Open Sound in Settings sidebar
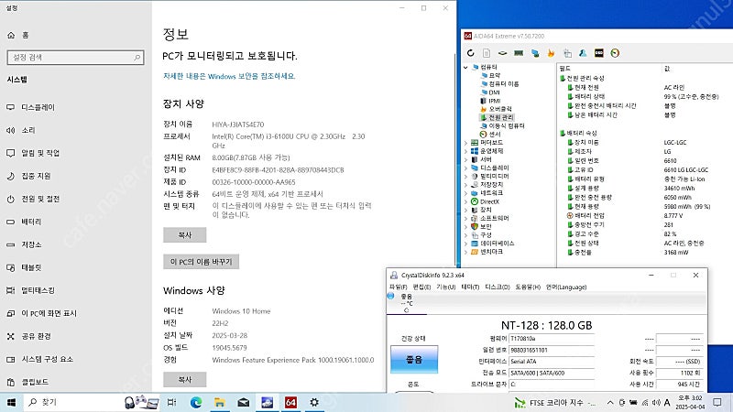The width and height of the screenshot is (733, 412). point(75,130)
